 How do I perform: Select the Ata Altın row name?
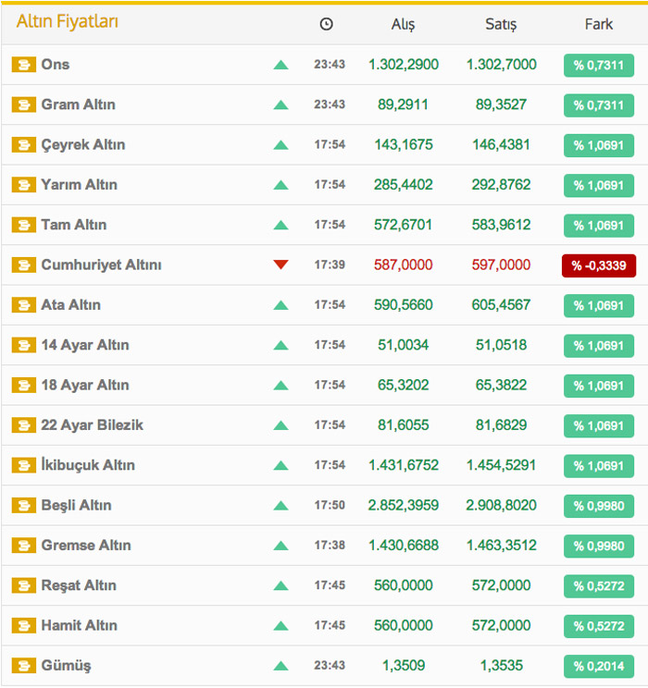tap(71, 305)
